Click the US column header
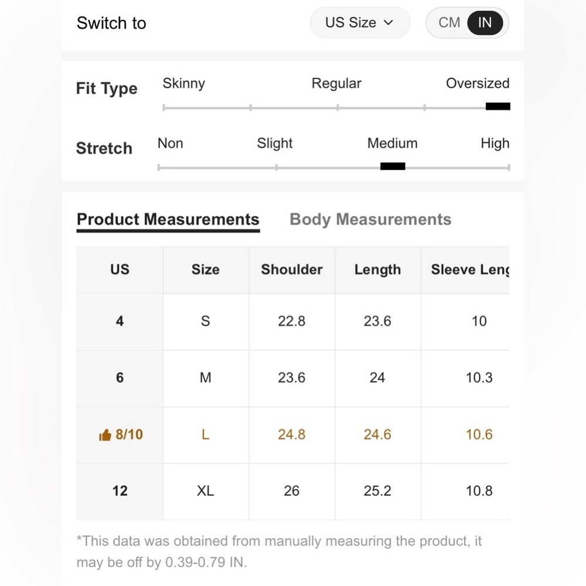 pyautogui.click(x=120, y=270)
